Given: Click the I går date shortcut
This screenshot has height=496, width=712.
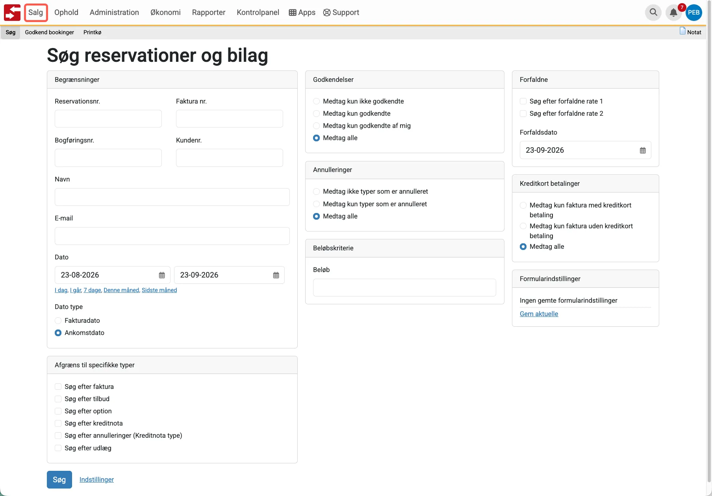Looking at the screenshot, I should click(76, 291).
